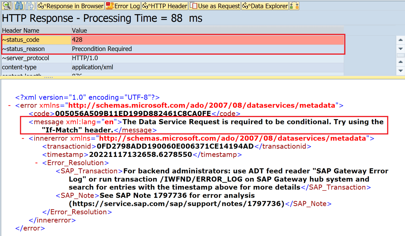Collapse the innererror XML node
Screen dimensions: 405x236
23,138
